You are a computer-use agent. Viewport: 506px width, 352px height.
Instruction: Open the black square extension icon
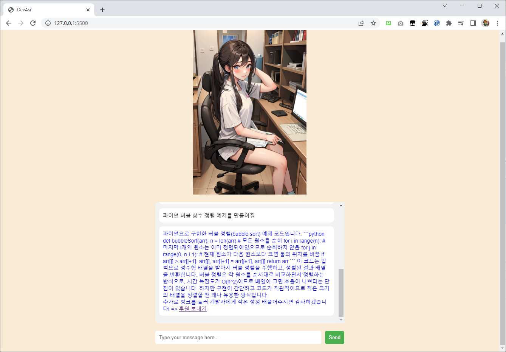pos(413,23)
